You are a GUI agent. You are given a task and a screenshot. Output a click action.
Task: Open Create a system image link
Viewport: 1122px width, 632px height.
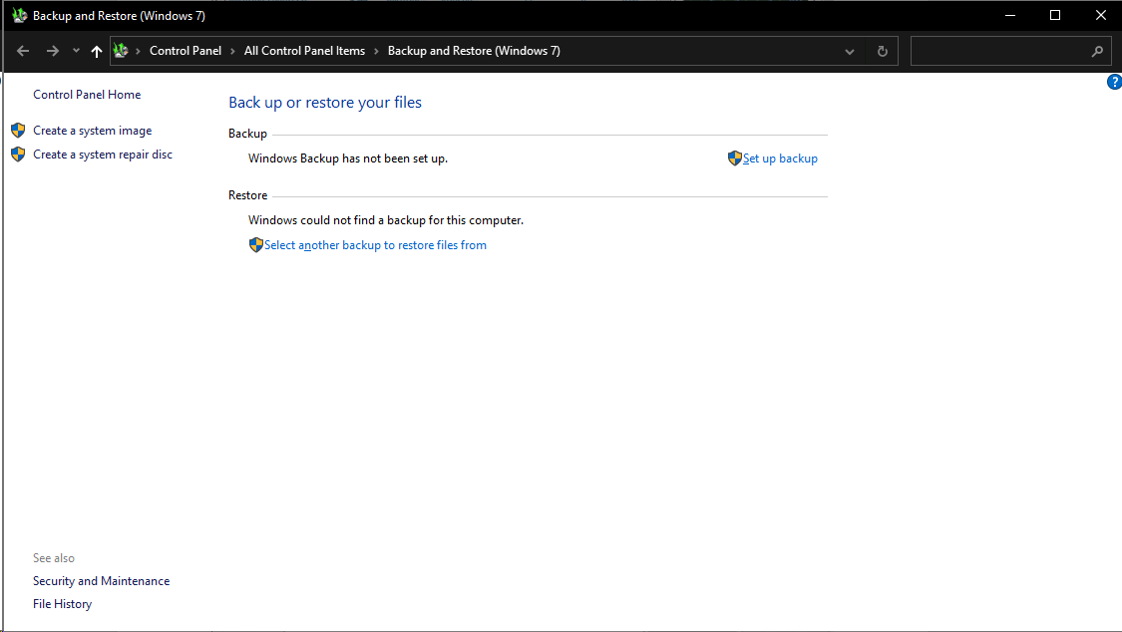[x=93, y=131]
